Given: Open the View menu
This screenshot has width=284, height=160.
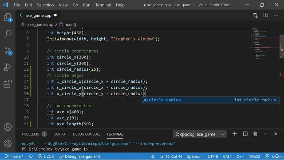Looking at the screenshot, I should (x=63, y=5).
